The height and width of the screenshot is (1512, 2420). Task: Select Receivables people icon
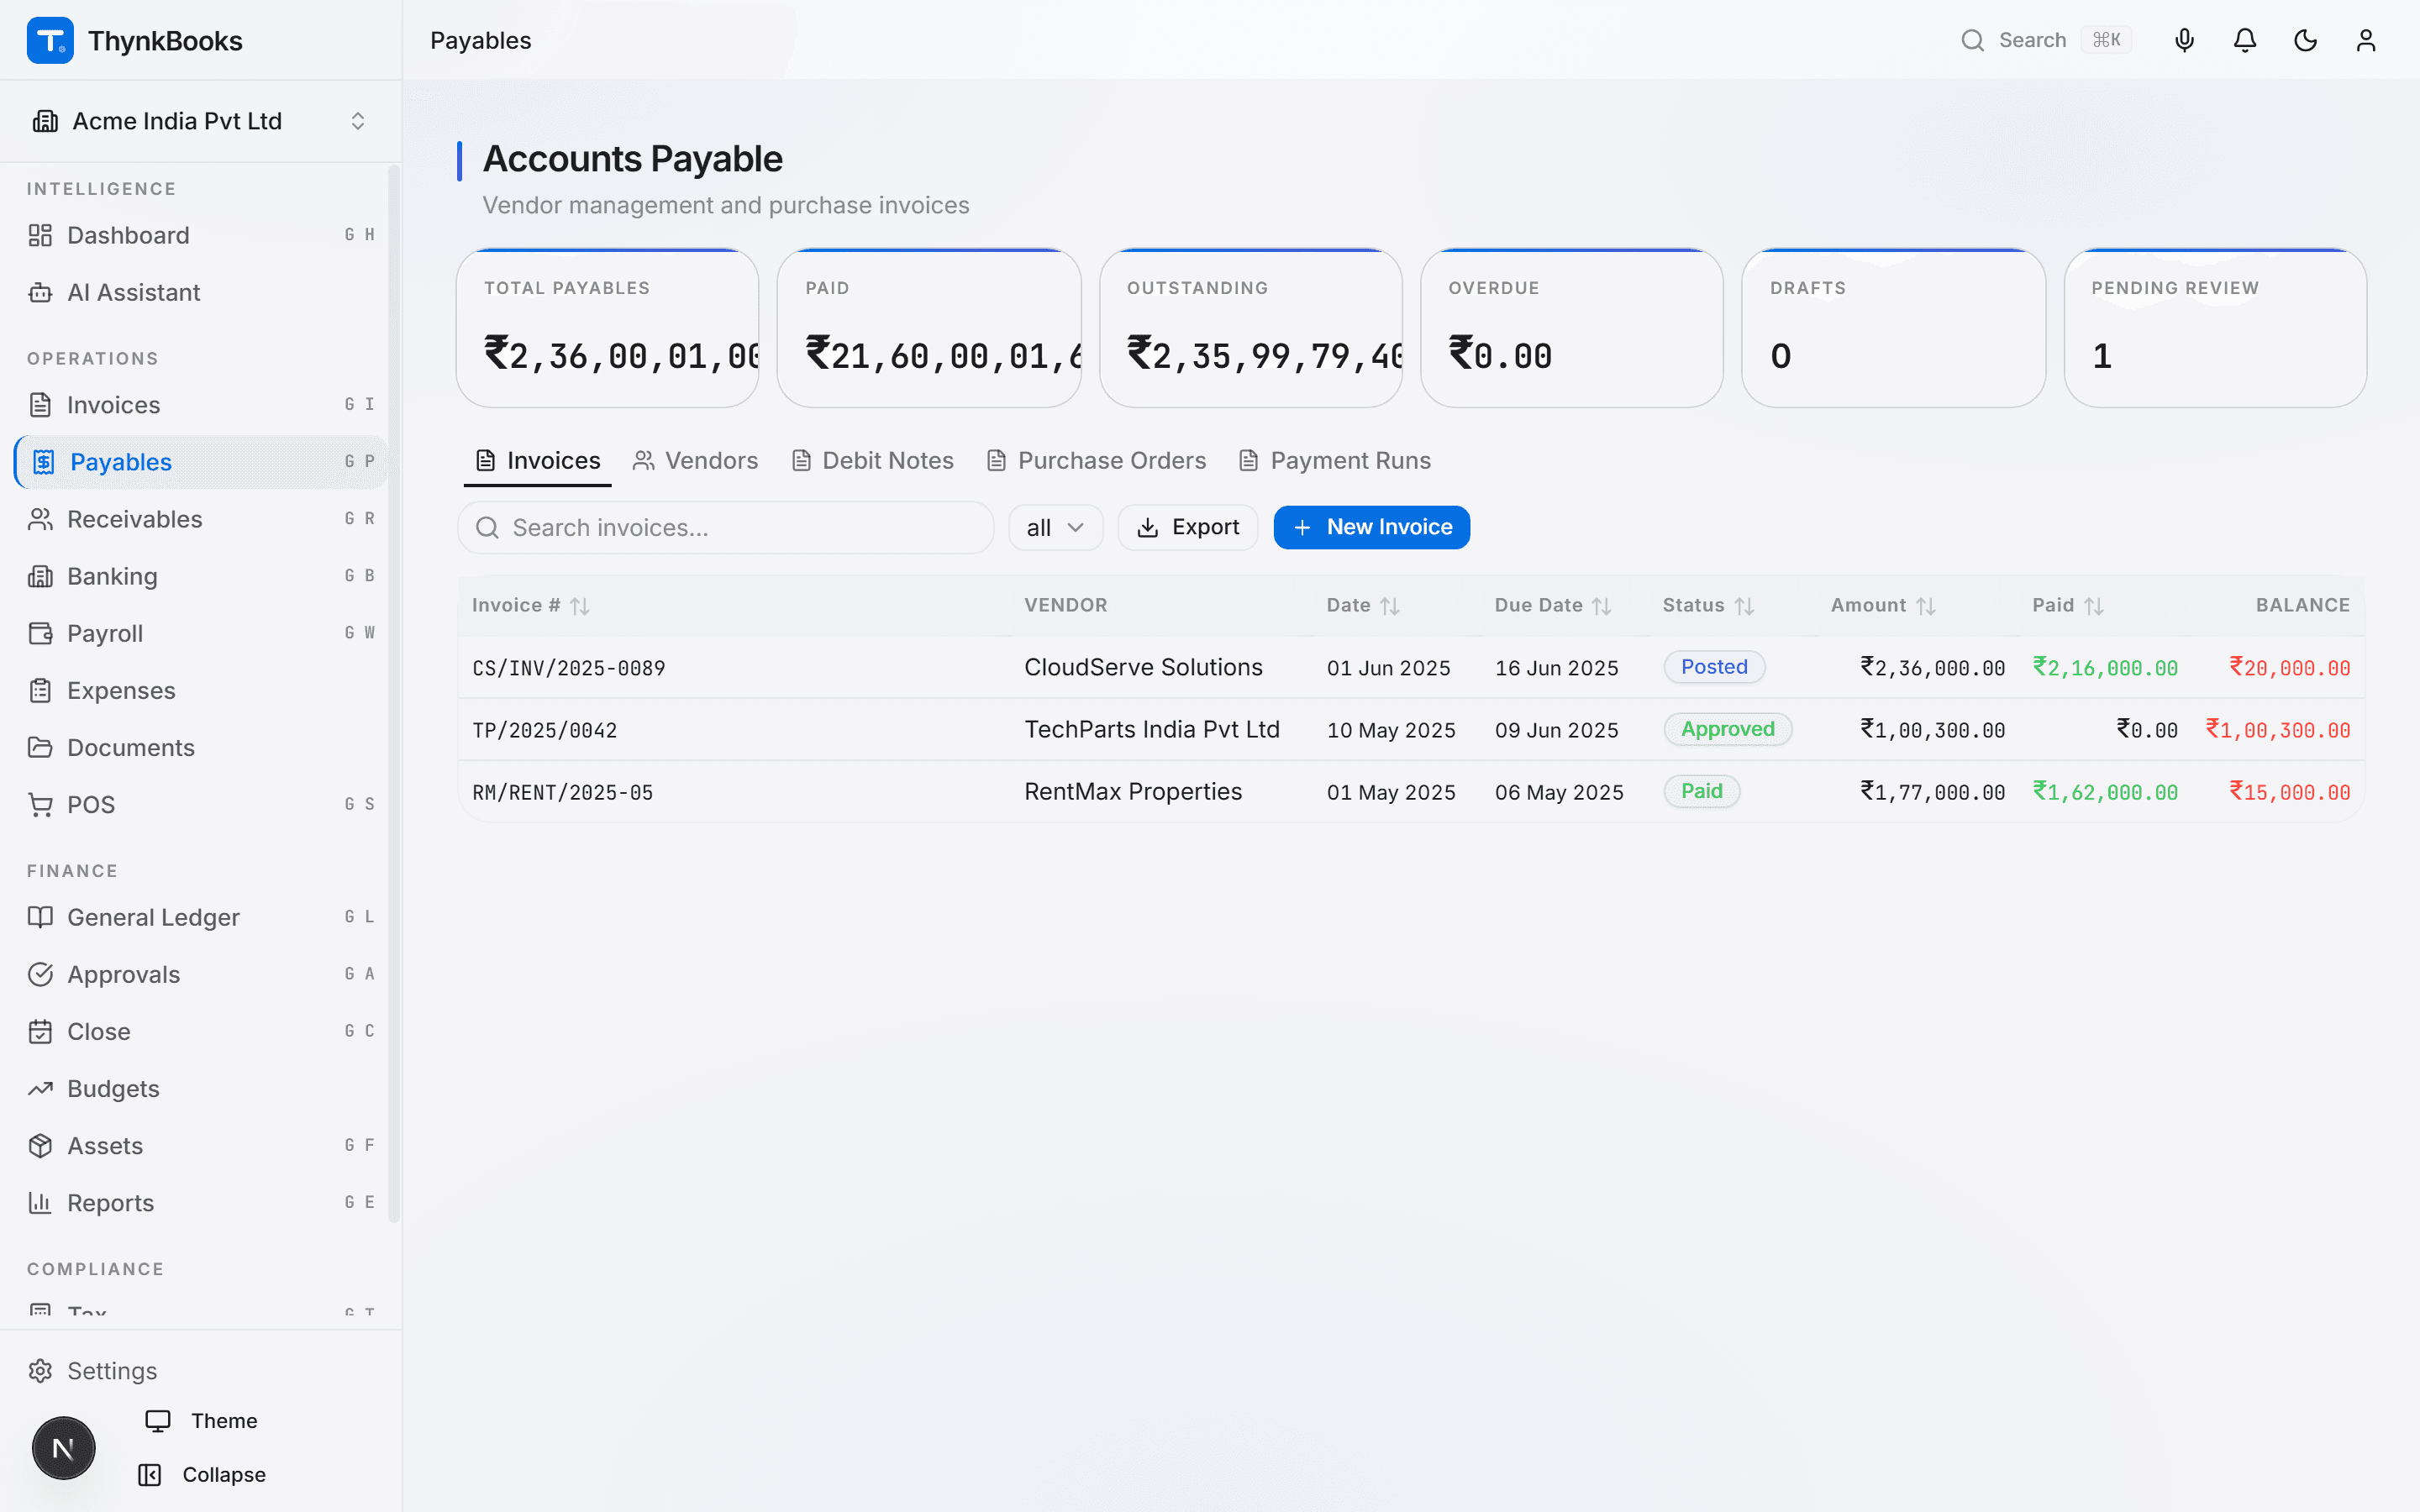click(x=40, y=519)
